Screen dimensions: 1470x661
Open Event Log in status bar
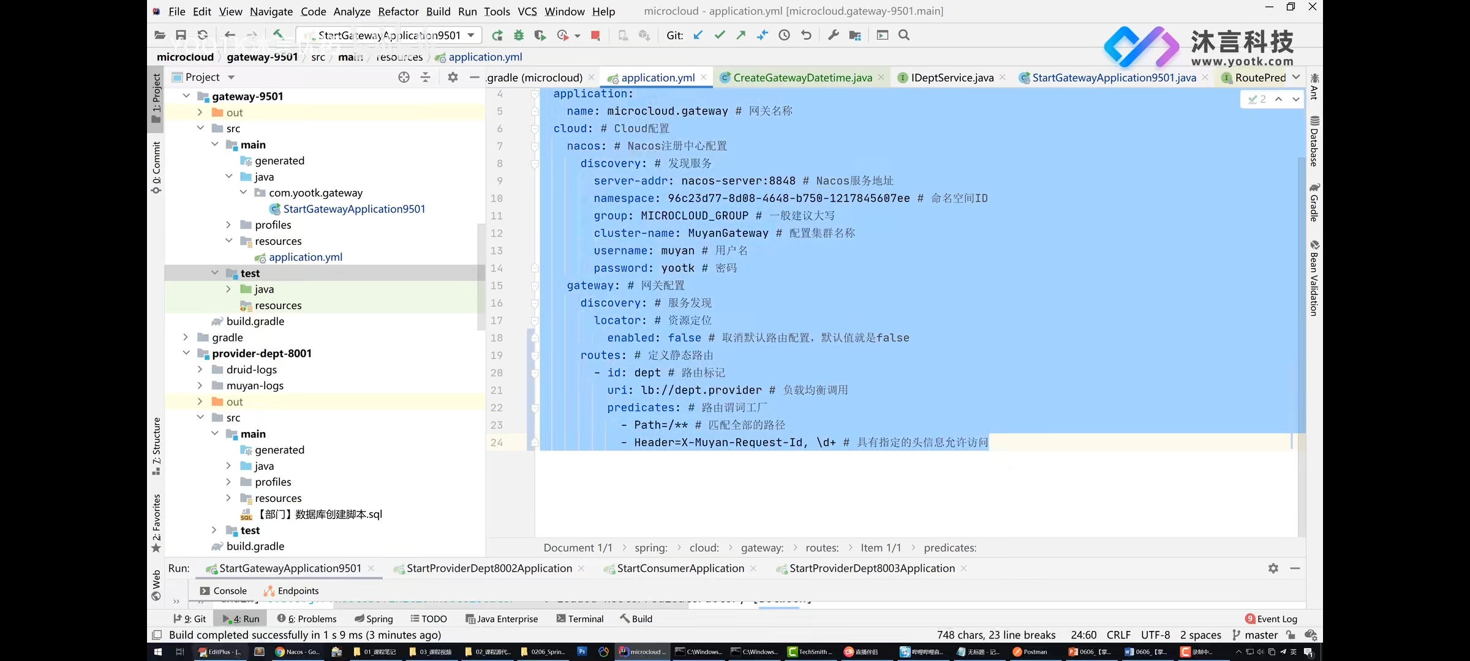click(x=1272, y=619)
